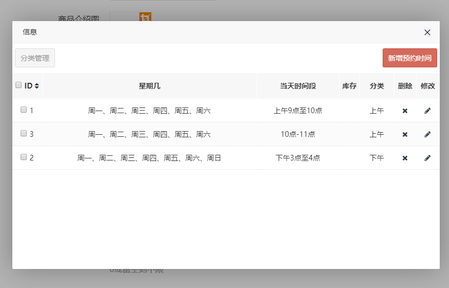The height and width of the screenshot is (288, 449).
Task: Close the 信息 dialog with the X icon
Action: pos(427,32)
